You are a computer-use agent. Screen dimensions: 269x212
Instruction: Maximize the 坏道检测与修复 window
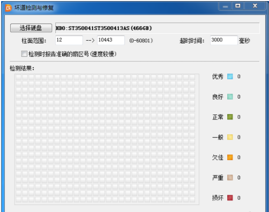(238, 6)
